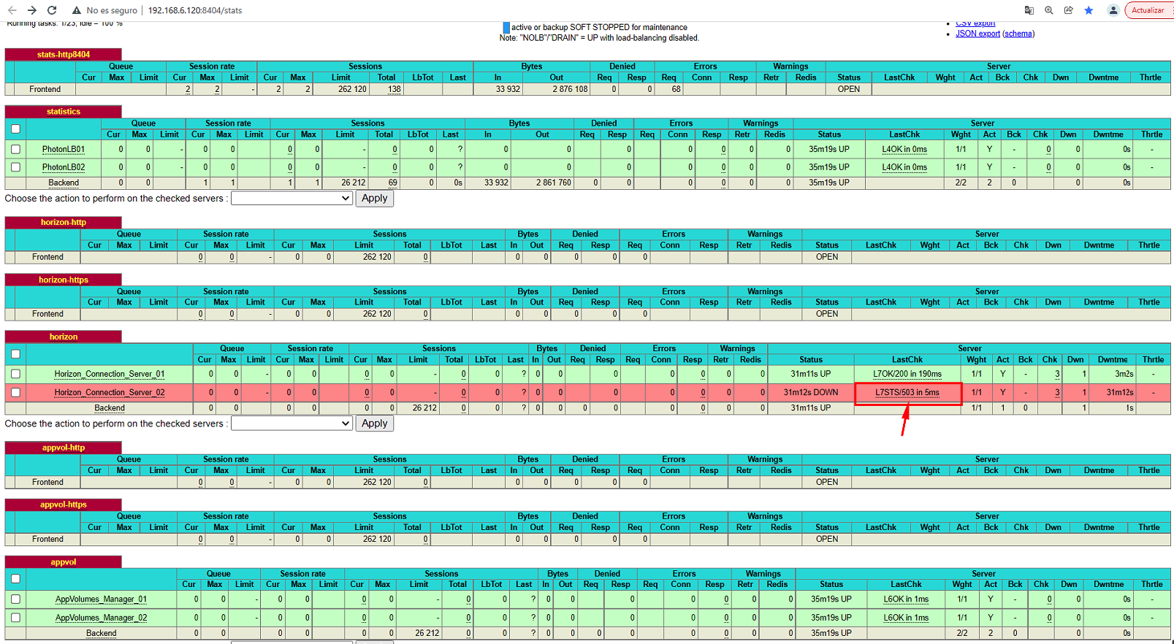Open the statistics Backend row link
The width and height of the screenshot is (1174, 644).
click(x=64, y=183)
